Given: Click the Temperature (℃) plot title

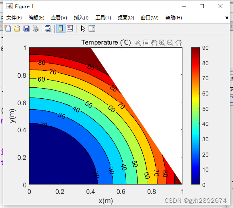Looking at the screenshot, I should click(106, 42).
